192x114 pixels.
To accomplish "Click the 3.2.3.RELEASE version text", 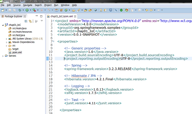I will pyautogui.click(x=120, y=69).
